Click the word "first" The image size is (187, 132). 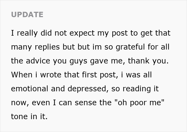pos(89,75)
